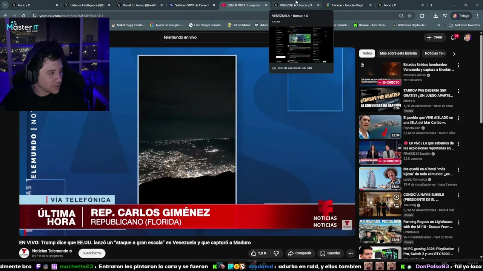Show more bookmarks with the chevron

coord(438,25)
